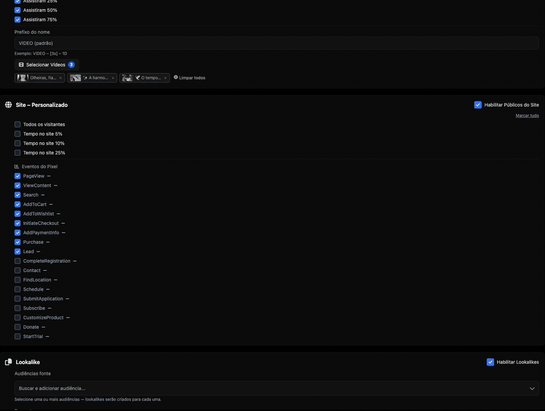Uncheck the Purchase pixel event
This screenshot has width=545, height=411.
(x=17, y=242)
